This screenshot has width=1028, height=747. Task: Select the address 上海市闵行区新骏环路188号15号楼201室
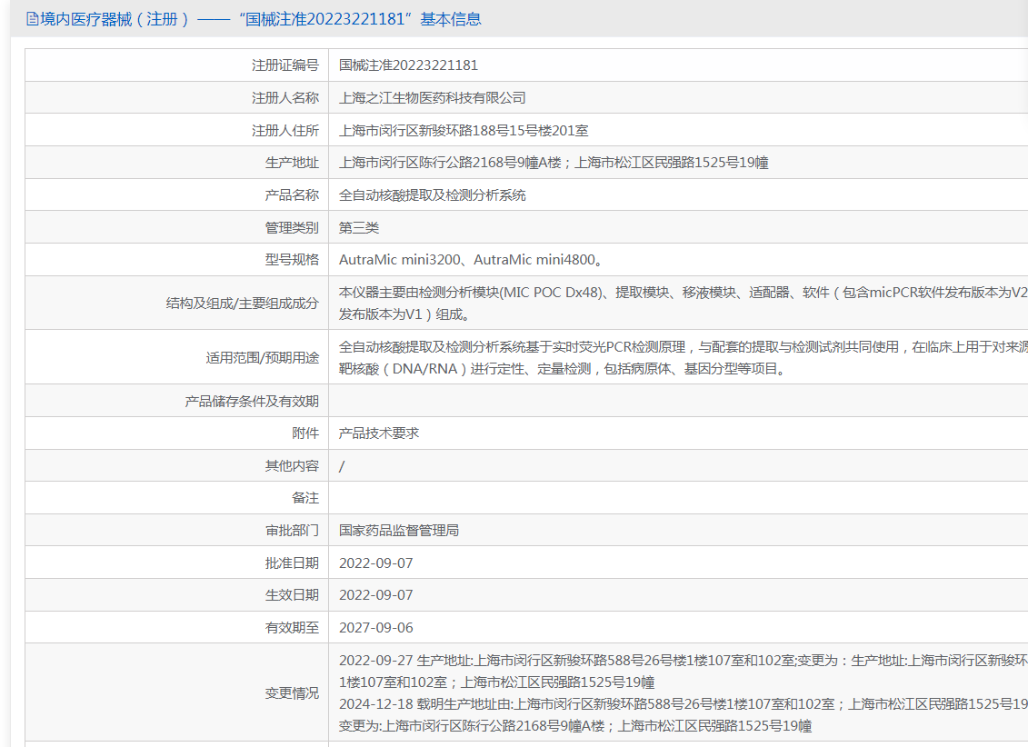[464, 130]
